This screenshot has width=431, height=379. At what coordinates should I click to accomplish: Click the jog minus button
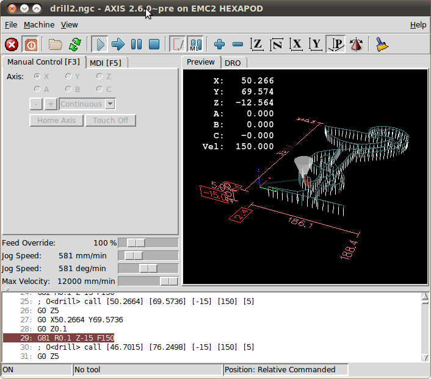[x=36, y=104]
